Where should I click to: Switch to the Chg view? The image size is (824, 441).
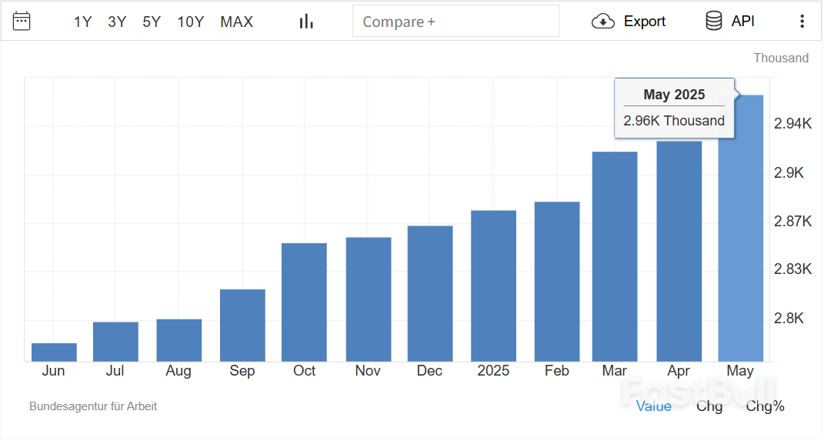click(x=709, y=406)
